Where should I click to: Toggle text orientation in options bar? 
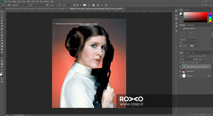[9, 5]
